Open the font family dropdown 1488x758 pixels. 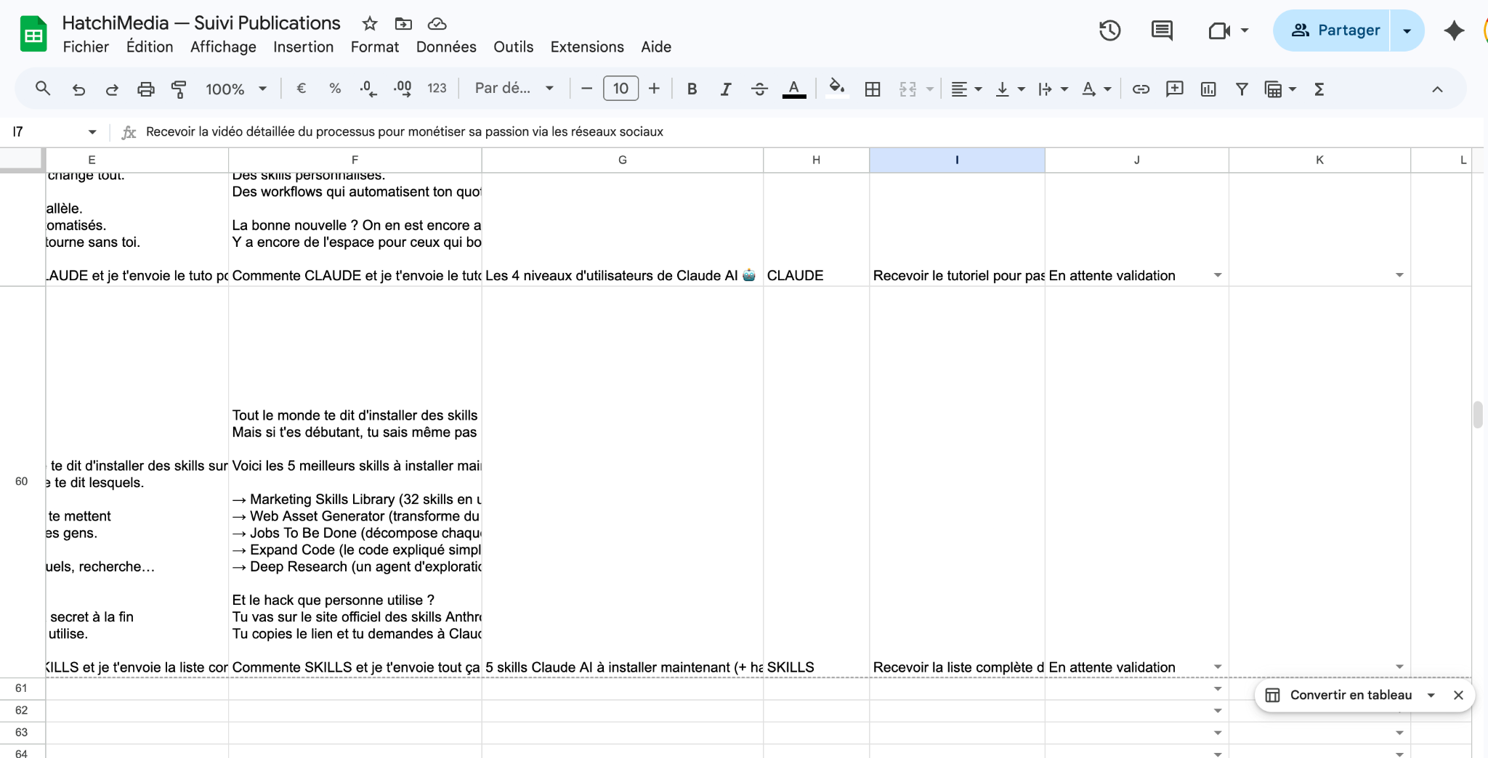pyautogui.click(x=514, y=89)
